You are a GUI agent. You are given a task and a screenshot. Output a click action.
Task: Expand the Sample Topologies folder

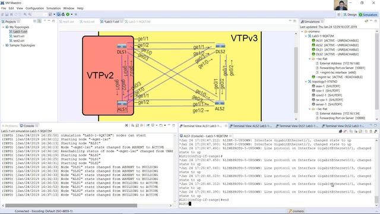(3, 45)
